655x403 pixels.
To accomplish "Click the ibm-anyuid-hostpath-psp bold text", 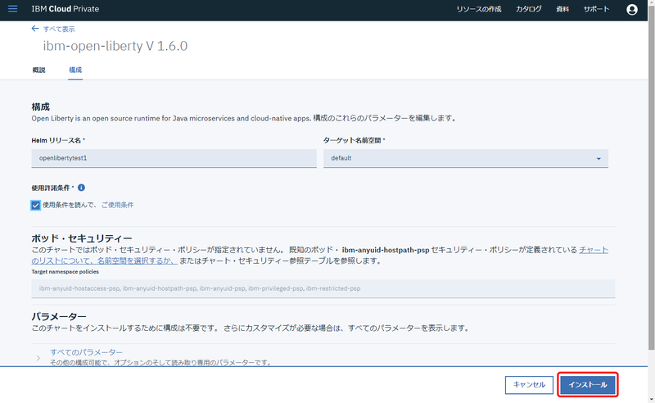I will (386, 250).
